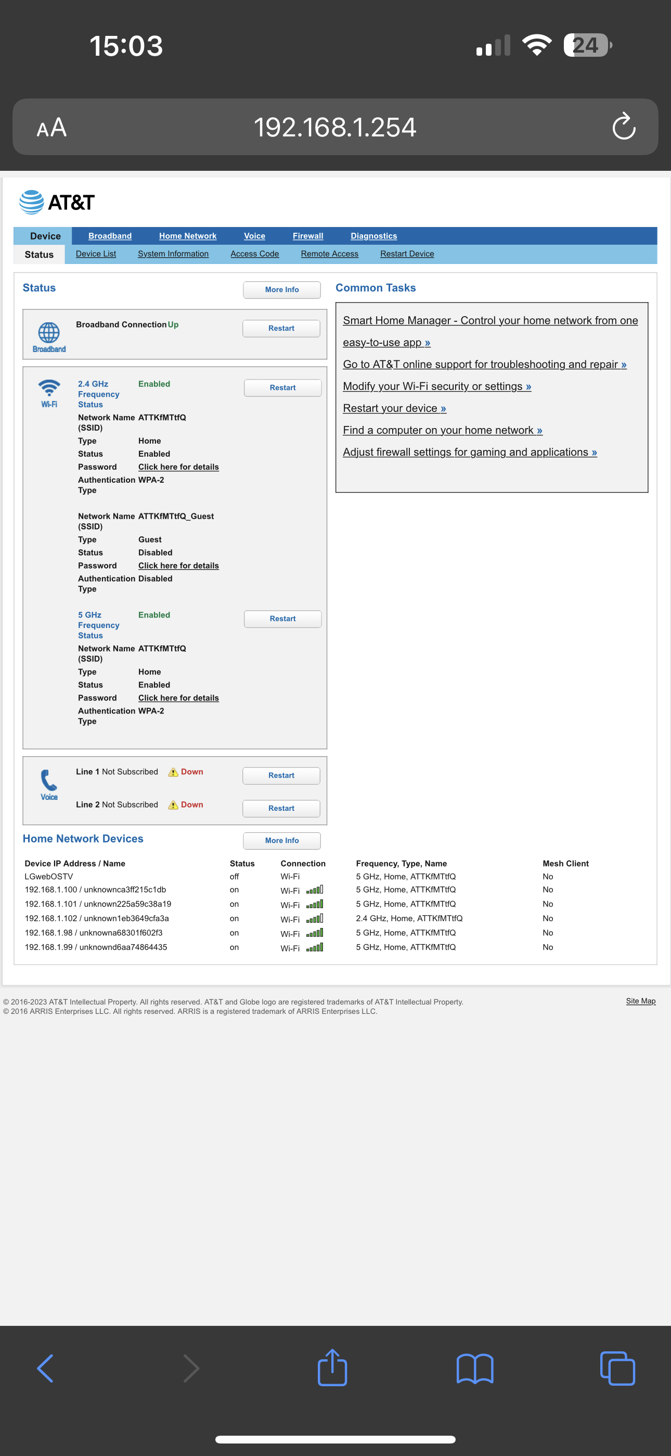The height and width of the screenshot is (1456, 671).
Task: Open the AA reader text-size menu
Action: point(51,127)
